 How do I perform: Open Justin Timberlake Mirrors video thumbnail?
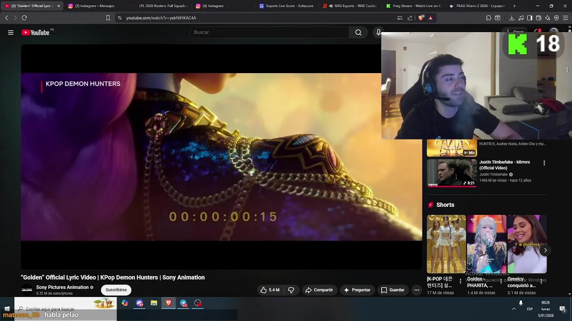[452, 173]
